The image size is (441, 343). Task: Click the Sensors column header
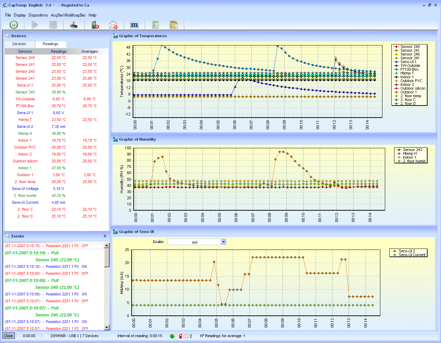coord(25,51)
